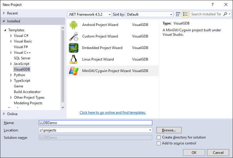Click the templates tree scrollbar down arrow
This screenshot has width=233, height=158.
[x=63, y=107]
